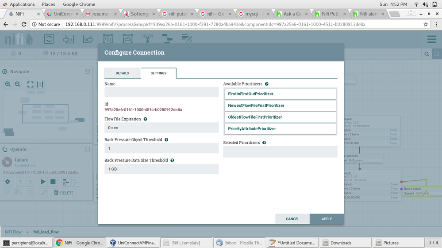Open the Applications menu

[19, 4]
